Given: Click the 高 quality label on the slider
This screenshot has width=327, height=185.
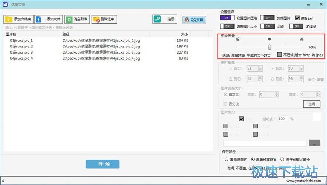Looking at the screenshot, I should (x=302, y=39).
